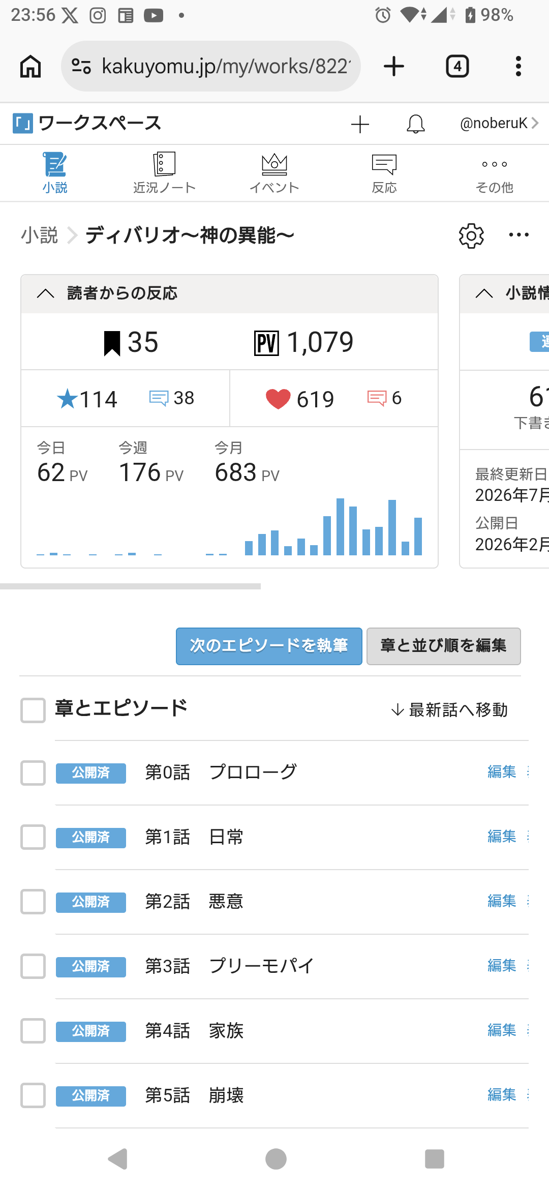Open a new browser tab with plus
The image size is (549, 1190).
tap(393, 66)
